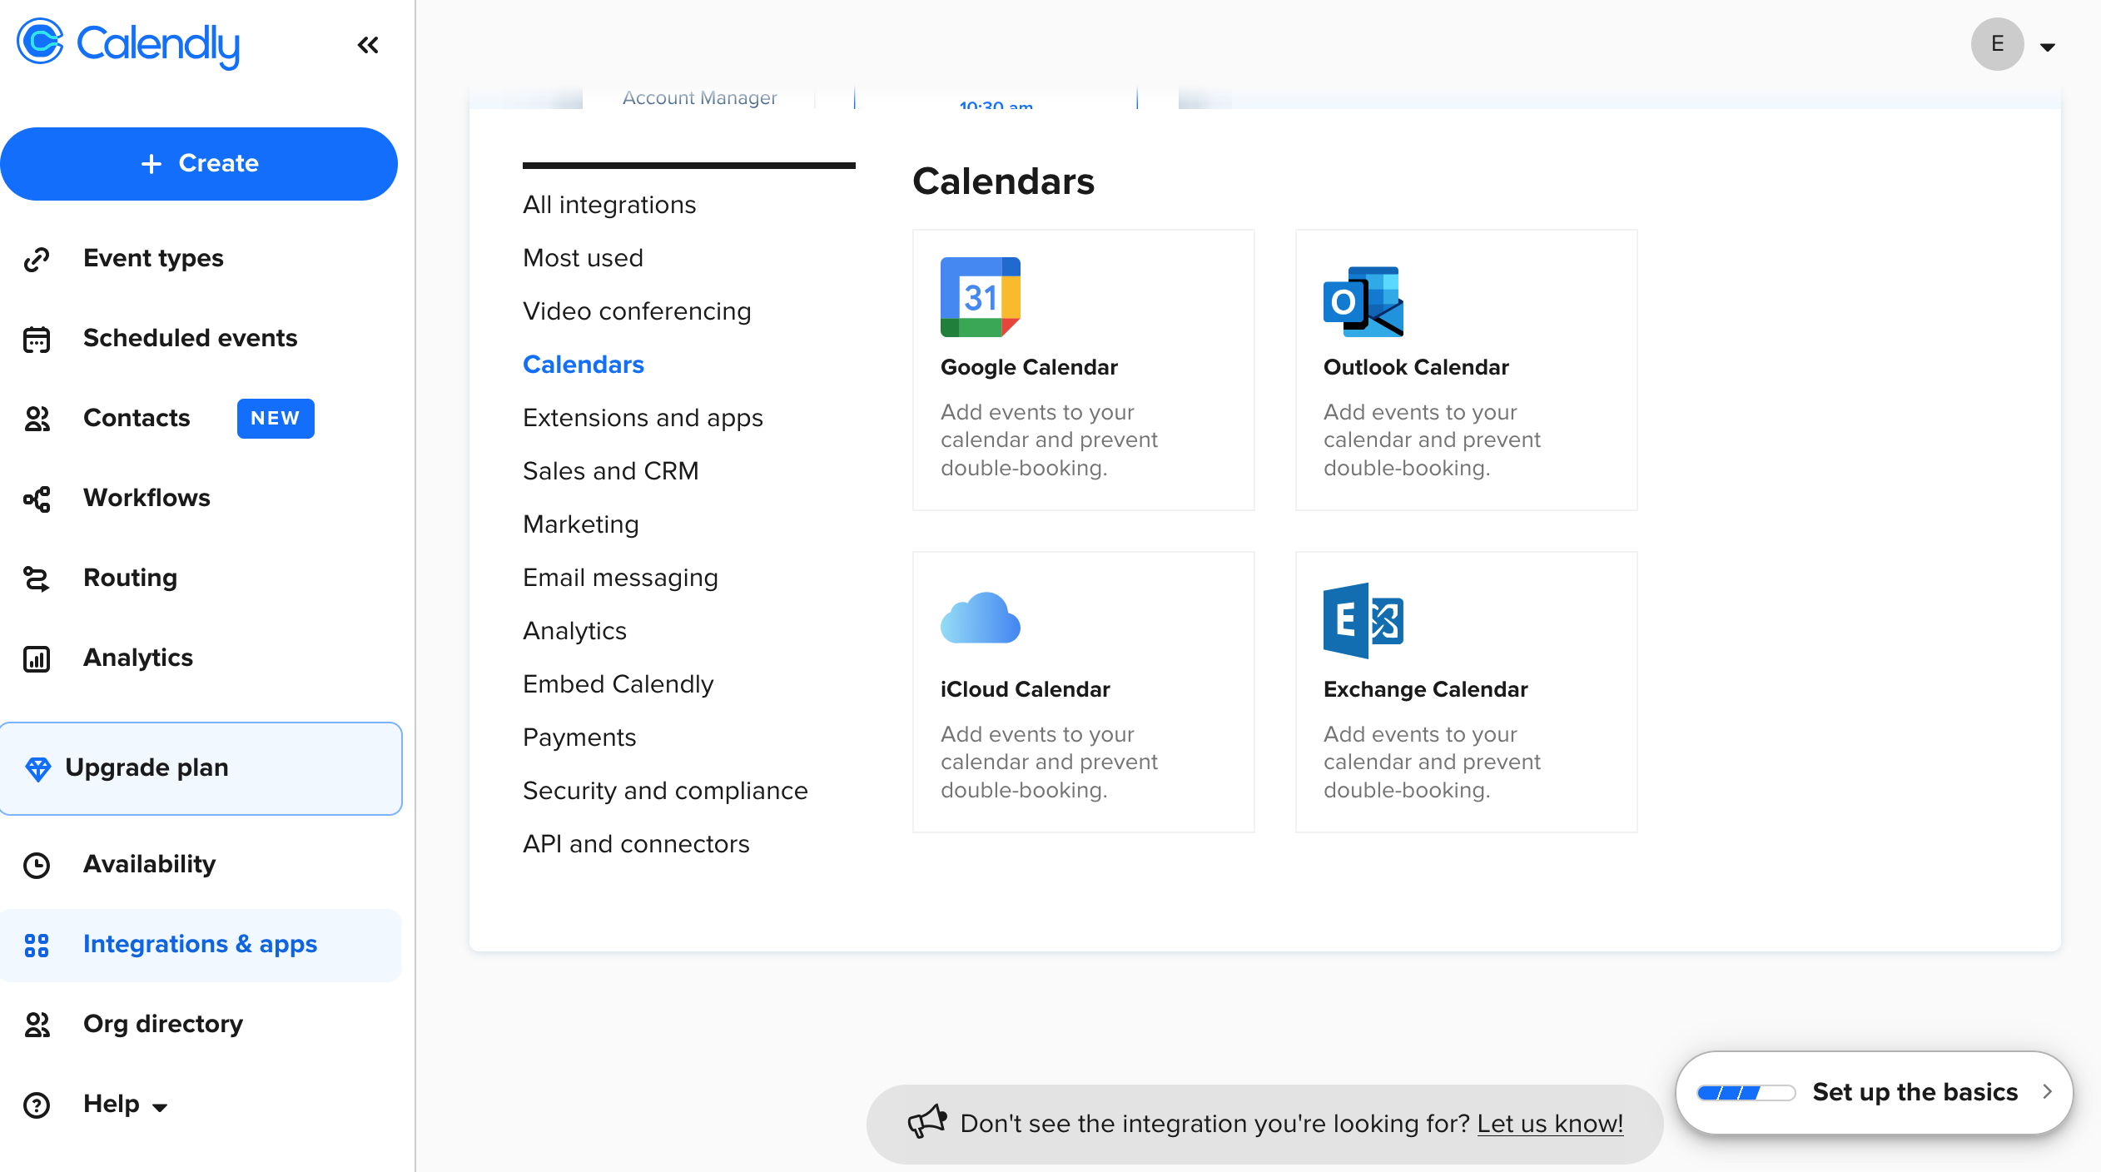2101x1172 pixels.
Task: Open Set up the basics checklist
Action: (1874, 1092)
